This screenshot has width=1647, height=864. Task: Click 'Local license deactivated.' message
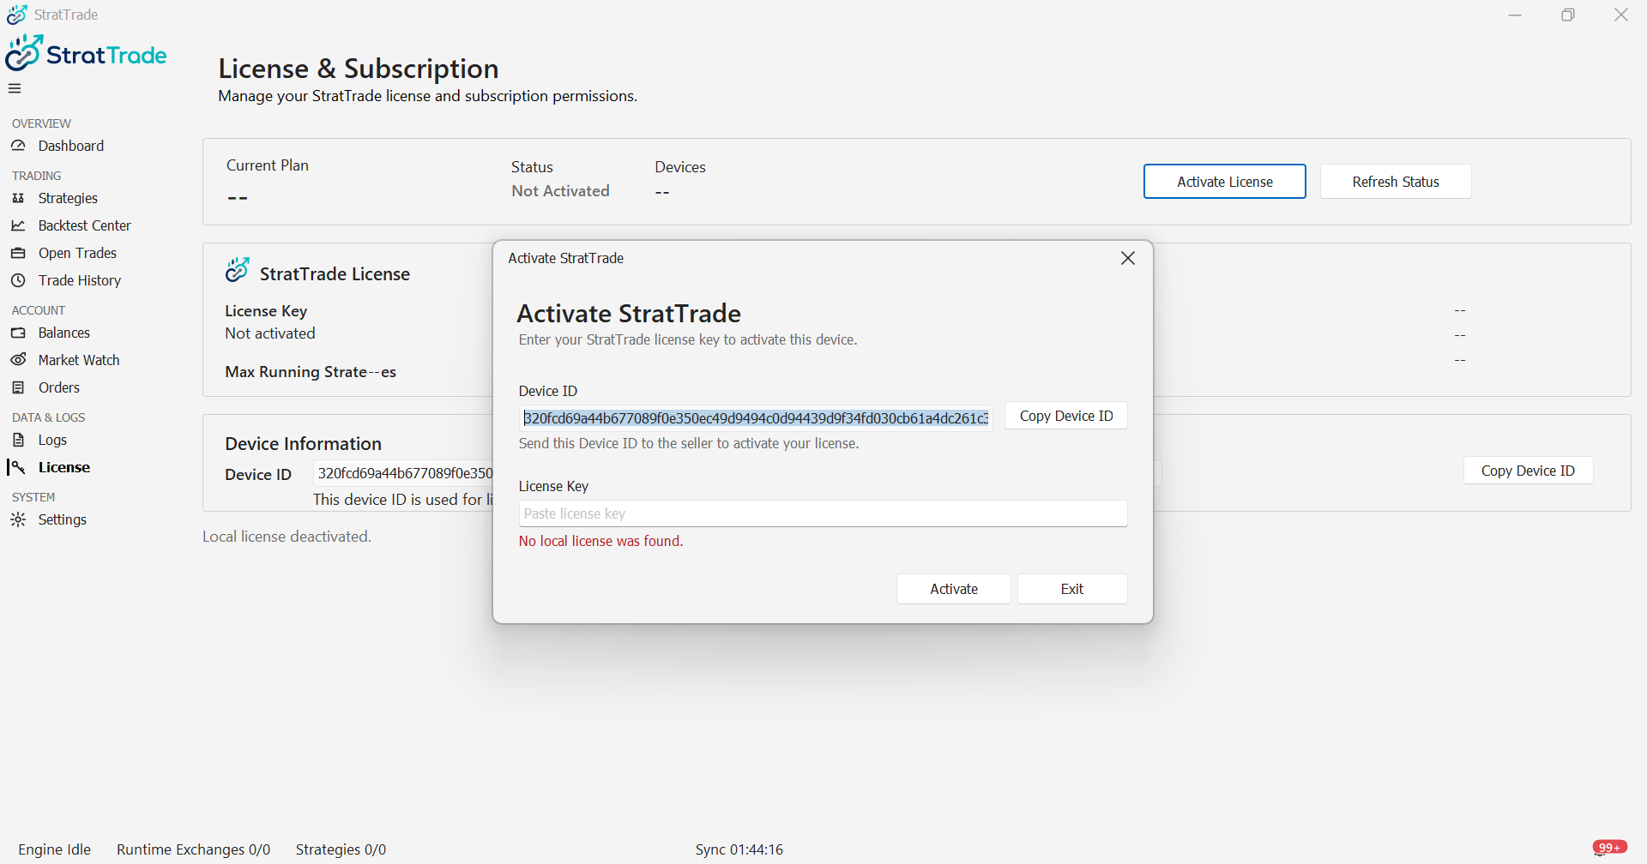[287, 537]
